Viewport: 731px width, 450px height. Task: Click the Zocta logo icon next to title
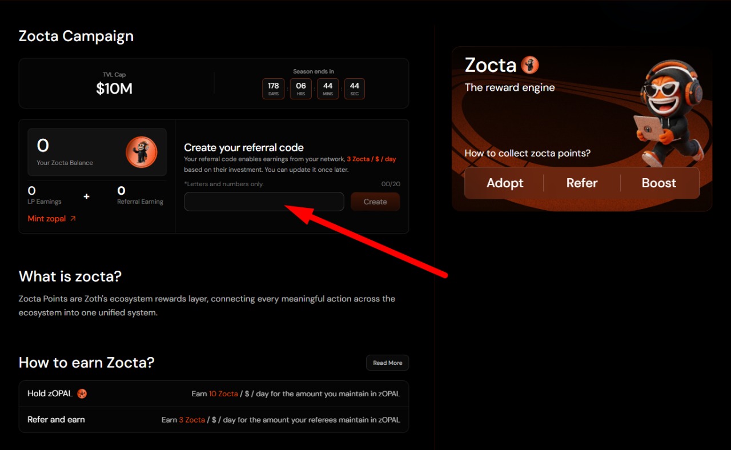point(530,65)
